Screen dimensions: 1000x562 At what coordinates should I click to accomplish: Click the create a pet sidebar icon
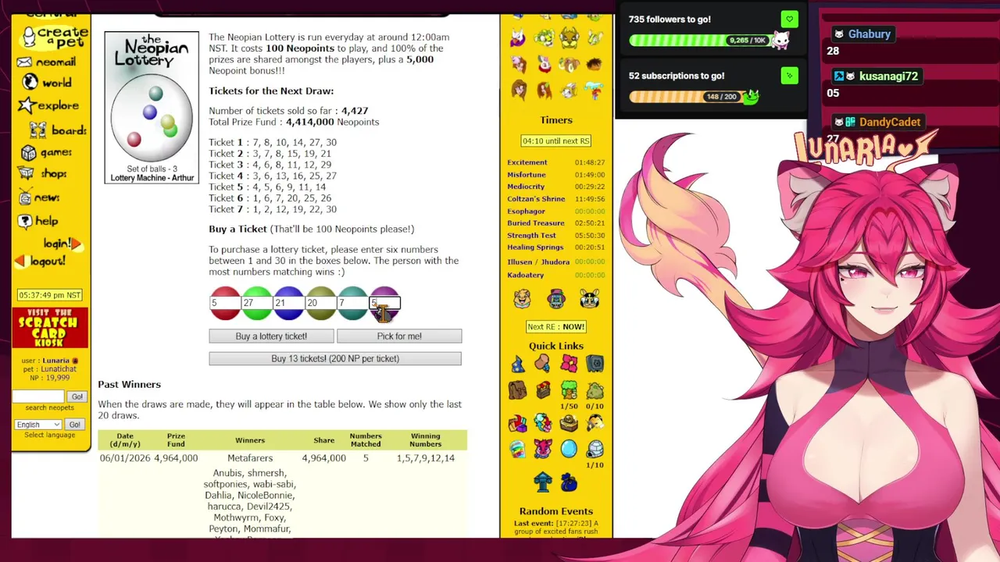tap(55, 37)
